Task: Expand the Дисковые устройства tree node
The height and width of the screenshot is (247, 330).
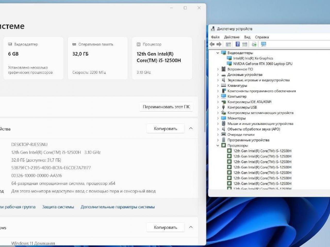Action: pos(218,75)
